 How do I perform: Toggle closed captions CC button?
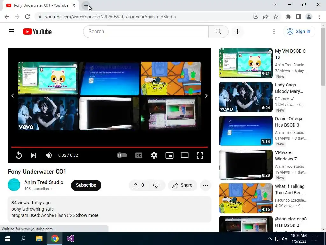coord(139,155)
